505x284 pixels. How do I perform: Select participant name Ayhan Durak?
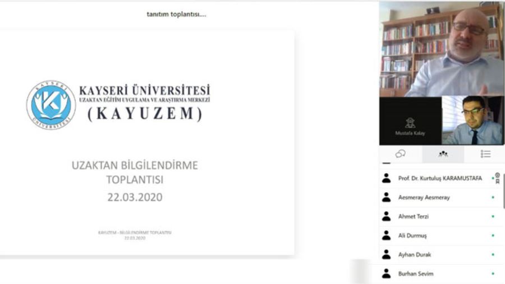[415, 254]
